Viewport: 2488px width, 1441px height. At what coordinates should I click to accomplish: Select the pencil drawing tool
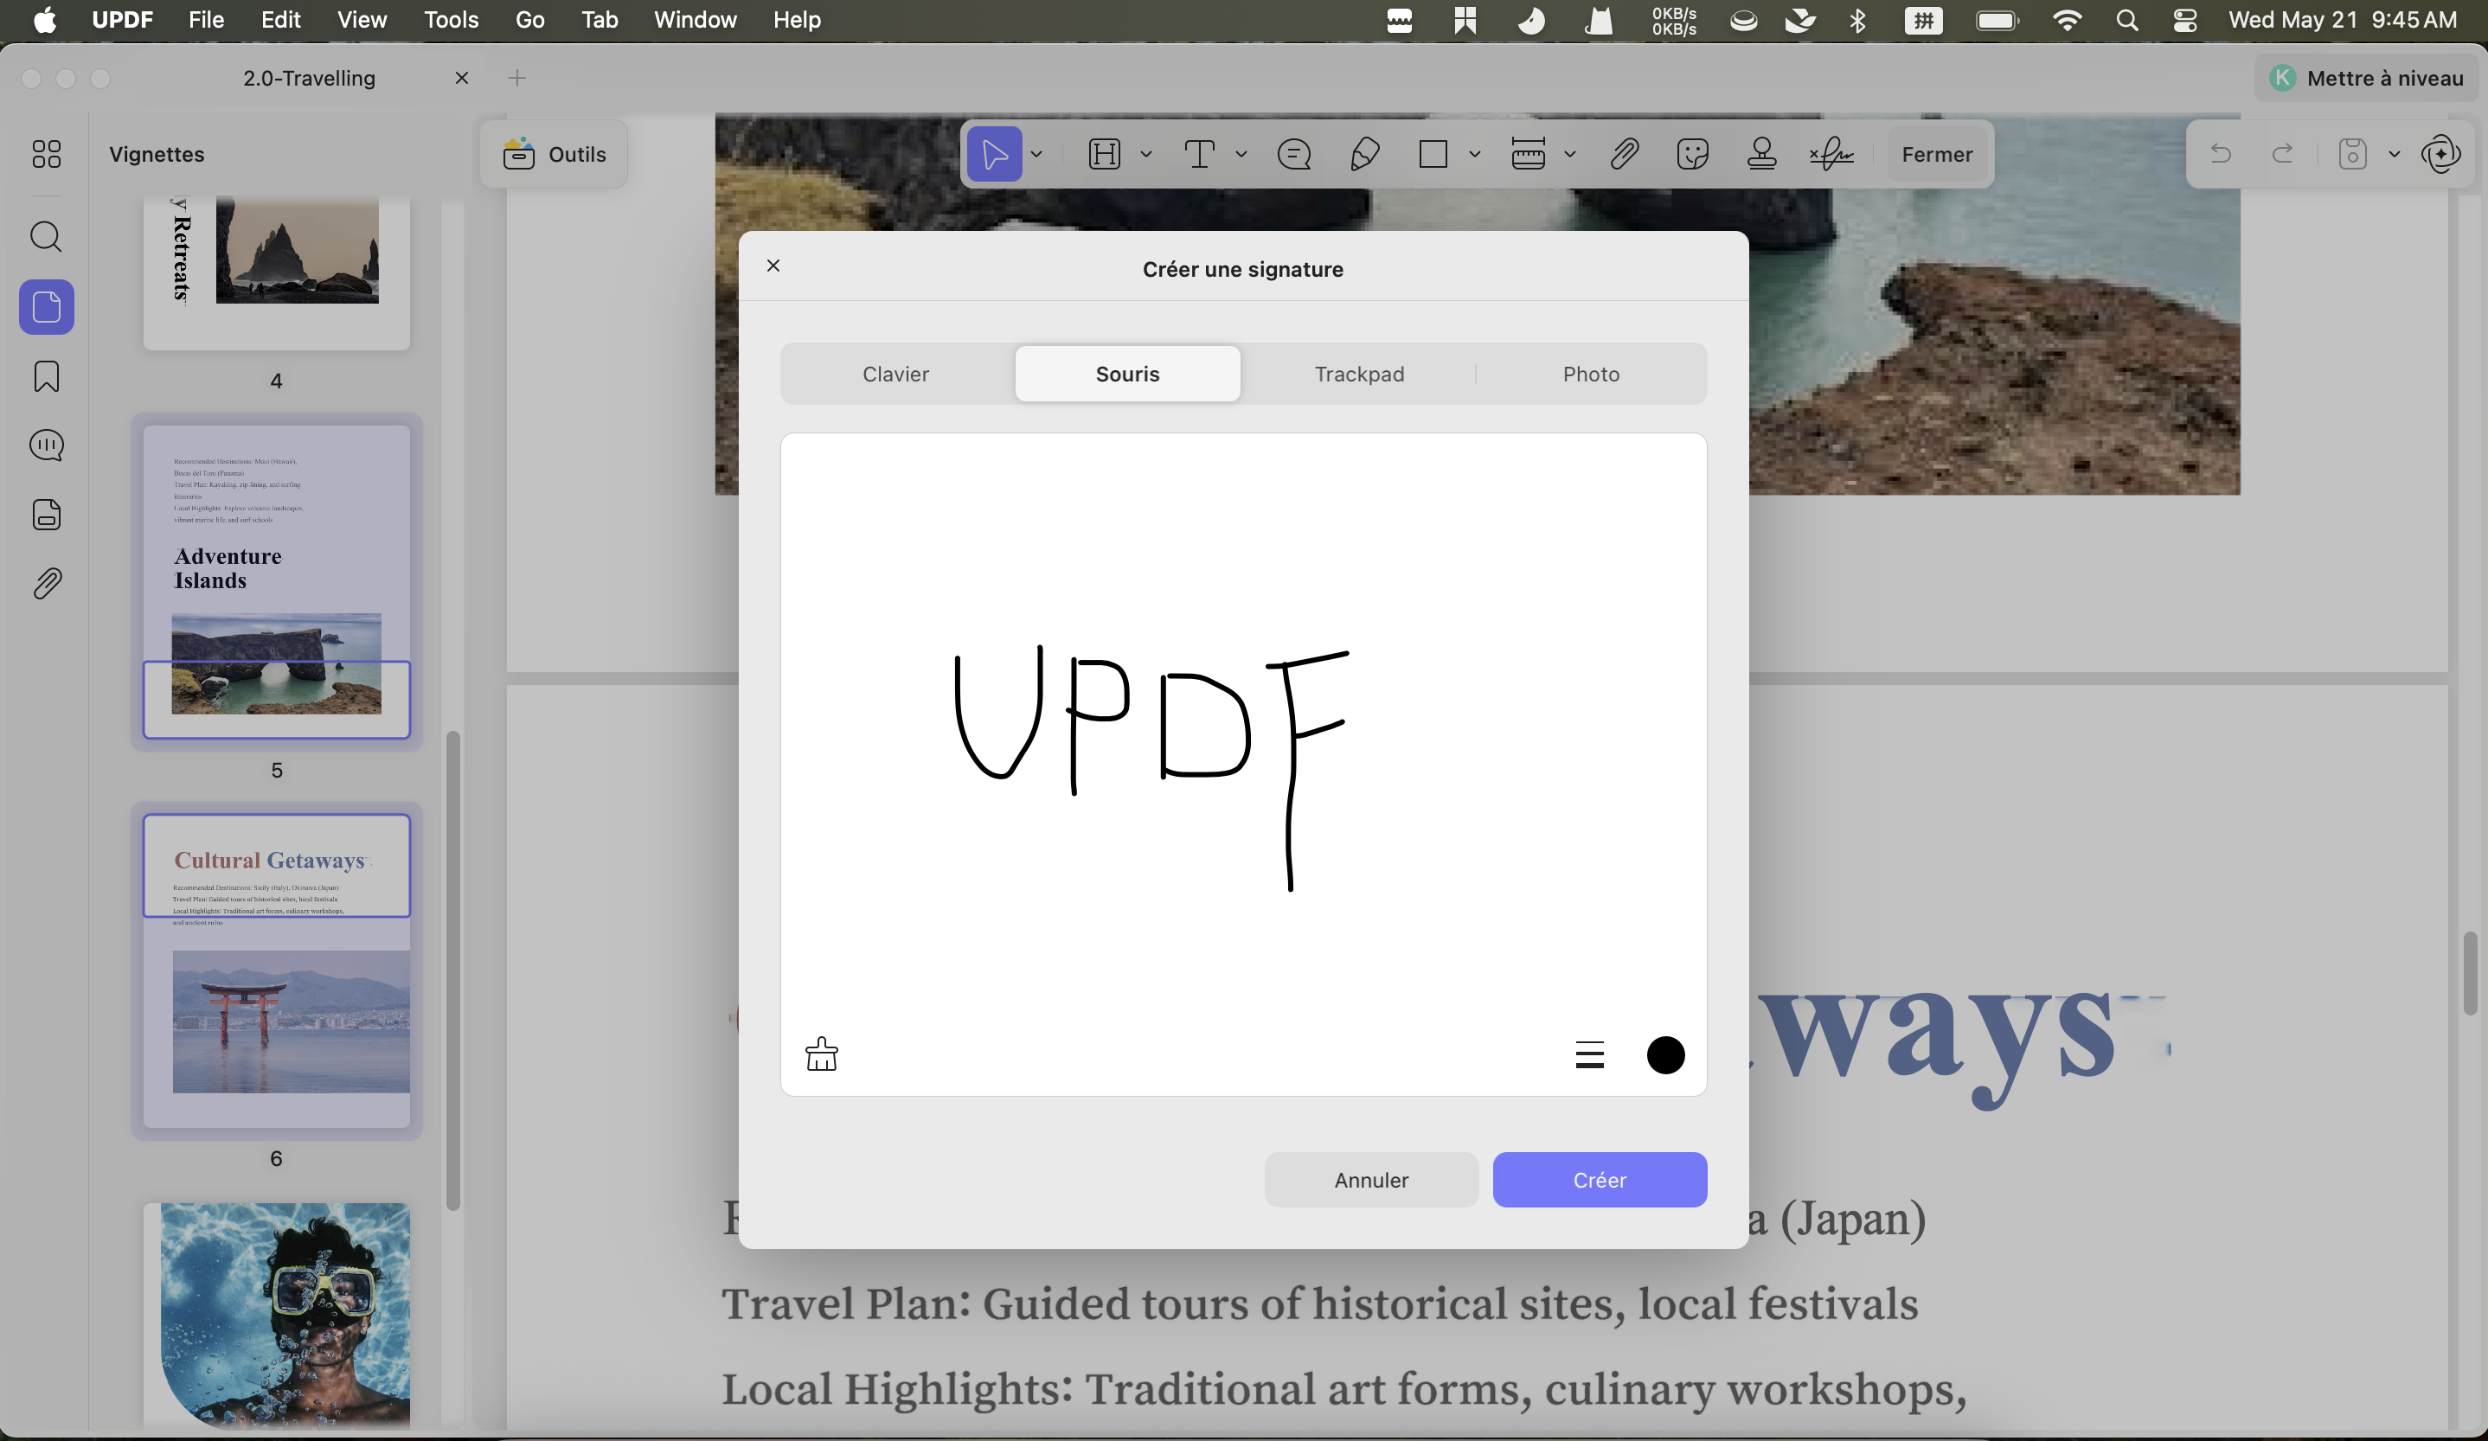tap(1364, 154)
